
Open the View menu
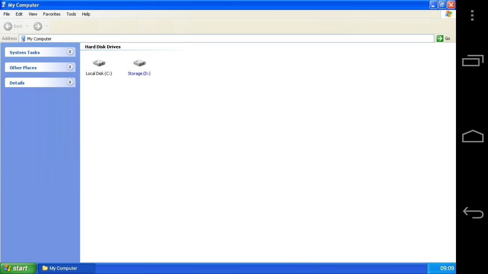point(33,14)
